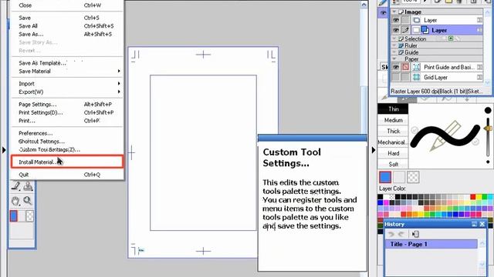Toggle visibility eye of the unselected Layer

pos(395,20)
